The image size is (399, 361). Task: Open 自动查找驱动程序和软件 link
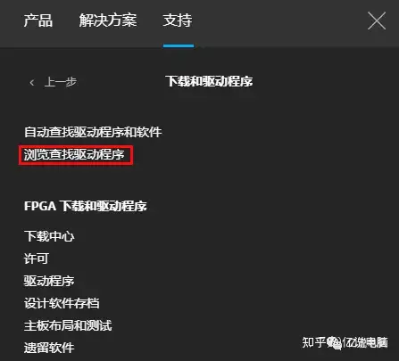(93, 132)
